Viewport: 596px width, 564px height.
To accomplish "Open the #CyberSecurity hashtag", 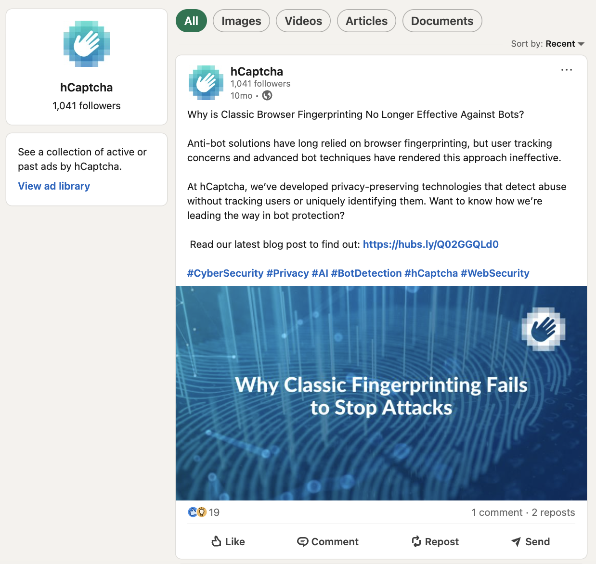I will [x=225, y=273].
